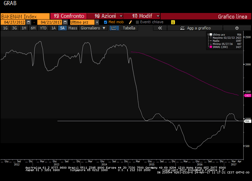Click the Agg a grafico chart icon

click(x=182, y=28)
